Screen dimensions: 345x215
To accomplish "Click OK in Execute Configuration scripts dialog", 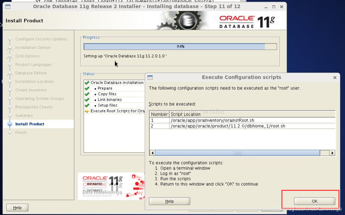I will click(x=315, y=201).
